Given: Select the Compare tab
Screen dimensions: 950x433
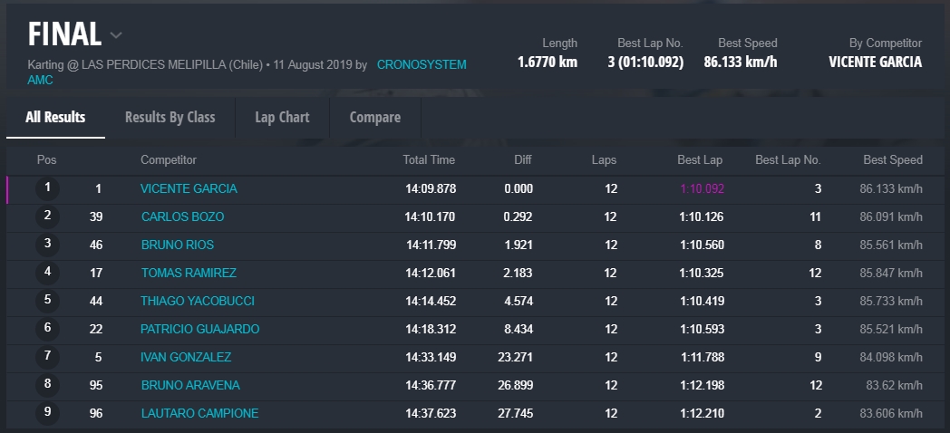Looking at the screenshot, I should (374, 117).
